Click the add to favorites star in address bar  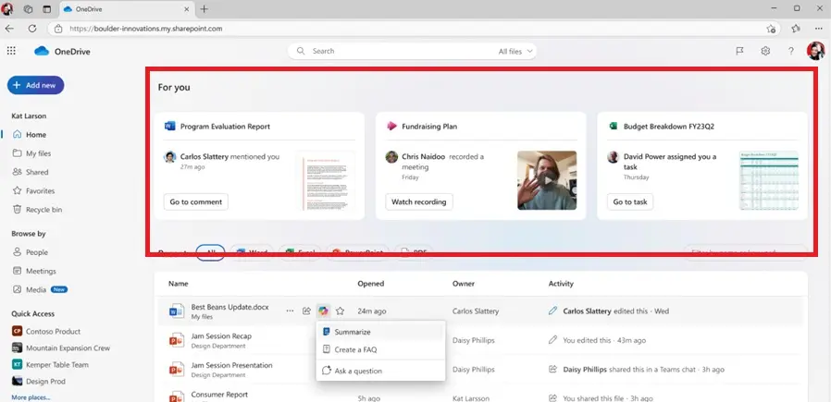(x=771, y=29)
